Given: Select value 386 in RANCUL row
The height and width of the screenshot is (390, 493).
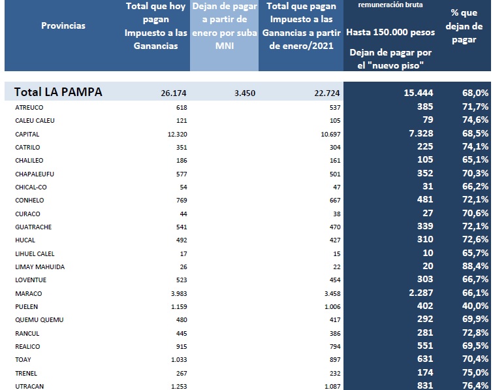Looking at the screenshot, I should pyautogui.click(x=335, y=334).
